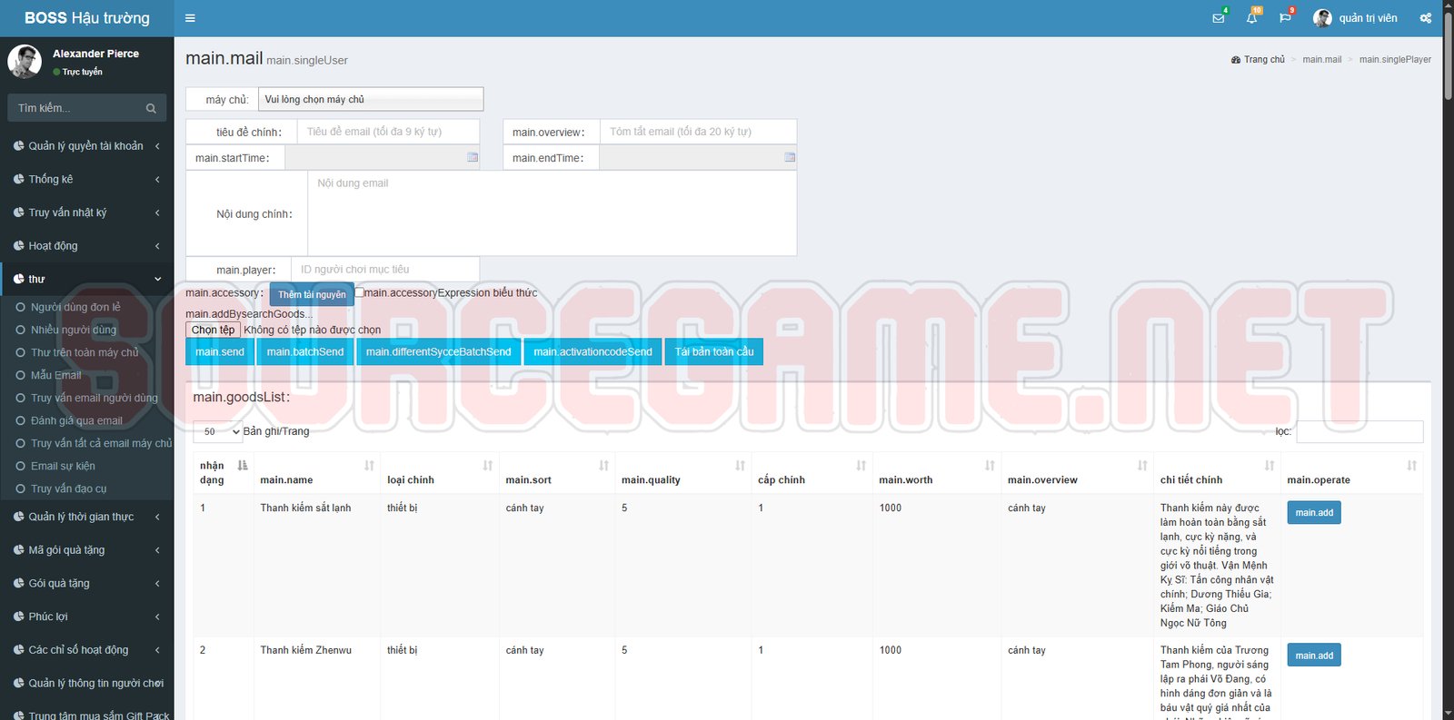Image resolution: width=1454 pixels, height=720 pixels.
Task: Change the records per page dropdown
Action: tap(219, 431)
